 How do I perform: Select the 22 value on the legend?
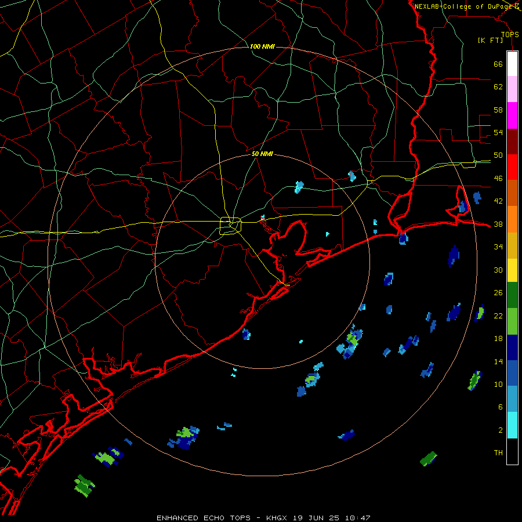498,316
